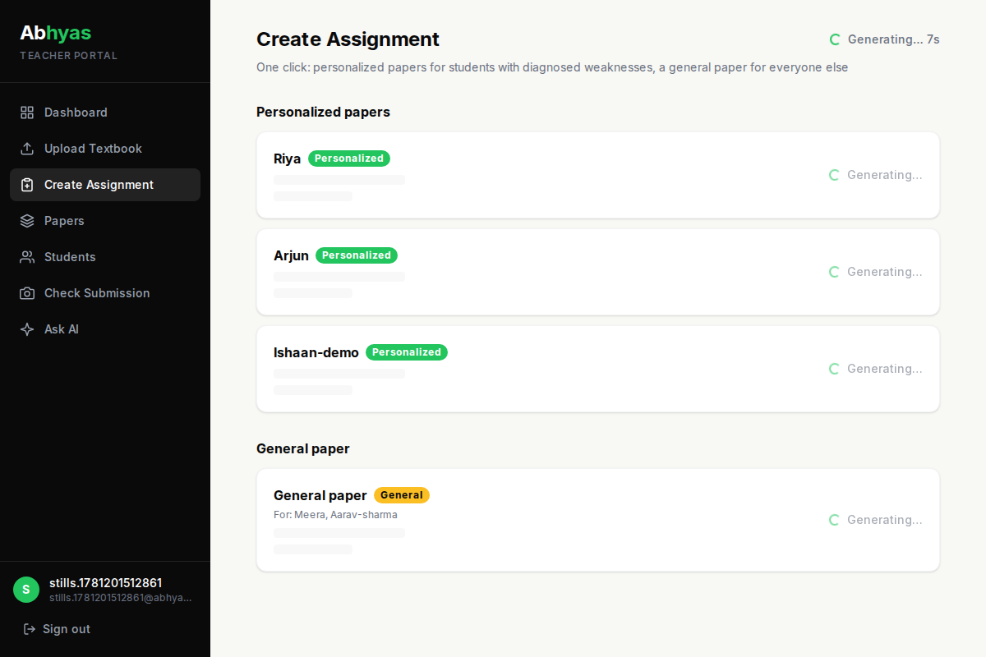Click the header Generating spinner icon
The image size is (986, 657).
point(835,39)
